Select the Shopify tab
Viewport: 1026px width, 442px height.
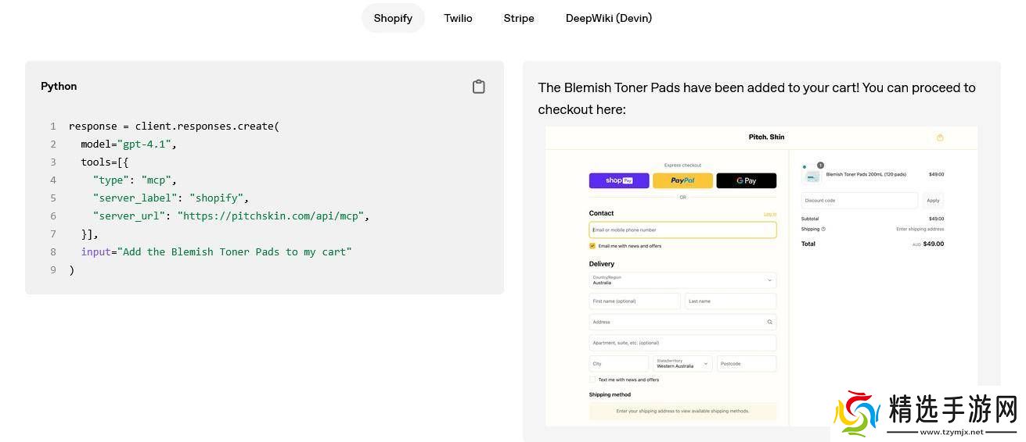click(x=393, y=18)
